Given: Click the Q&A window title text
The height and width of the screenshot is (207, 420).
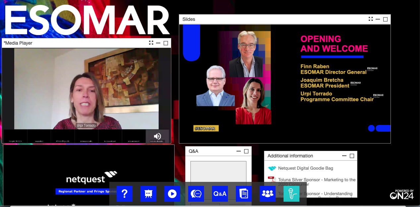Looking at the screenshot, I should point(193,151).
